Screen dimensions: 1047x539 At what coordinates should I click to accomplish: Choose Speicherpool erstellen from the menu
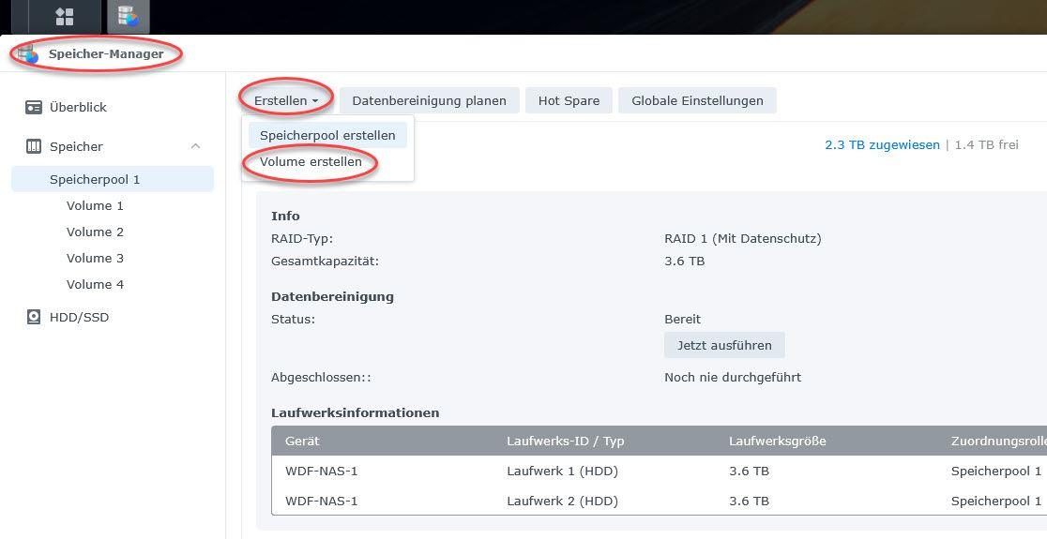(x=327, y=135)
